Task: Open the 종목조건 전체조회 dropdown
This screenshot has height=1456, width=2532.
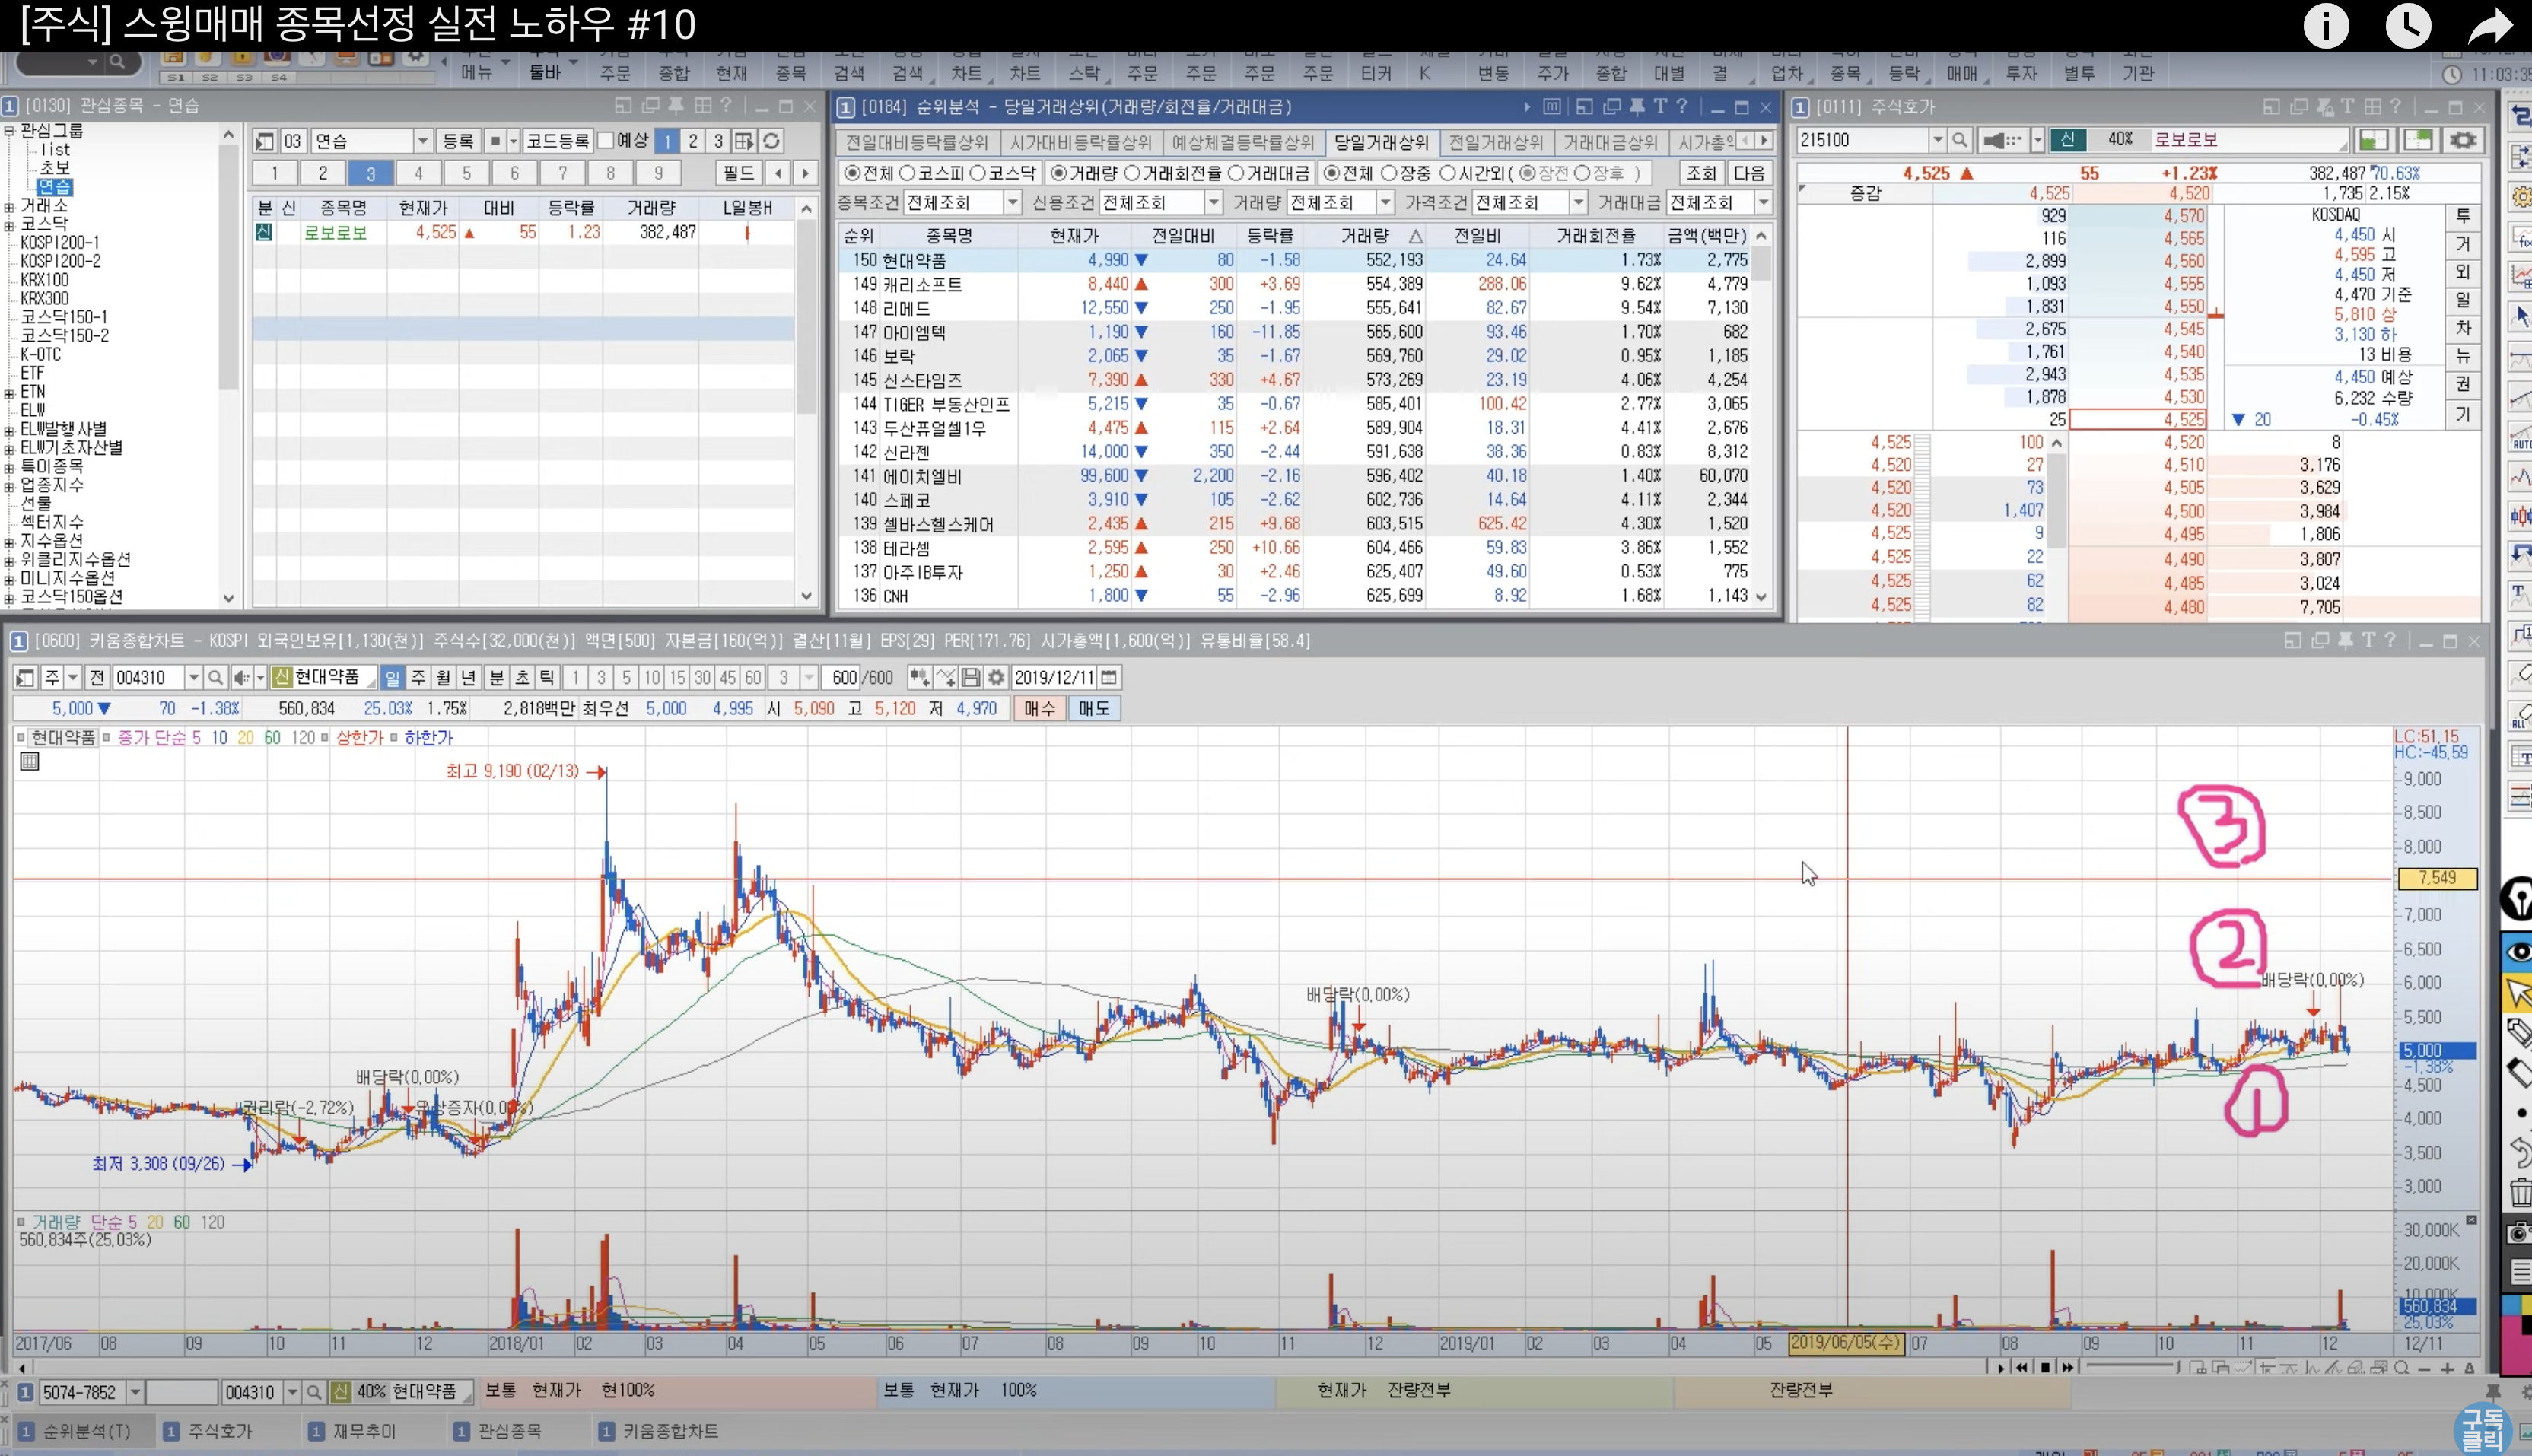Action: [x=1012, y=203]
